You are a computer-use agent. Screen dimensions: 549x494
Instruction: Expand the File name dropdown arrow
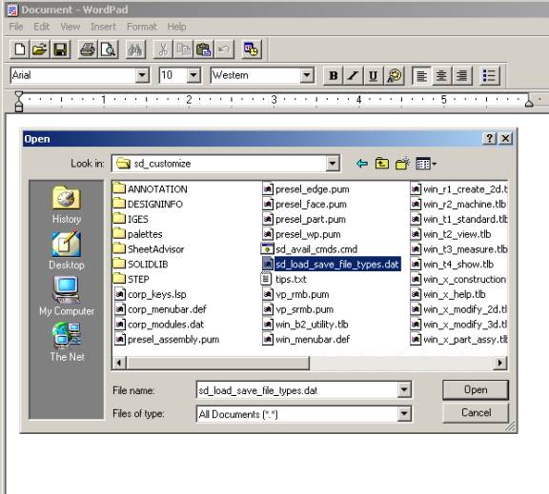point(404,390)
